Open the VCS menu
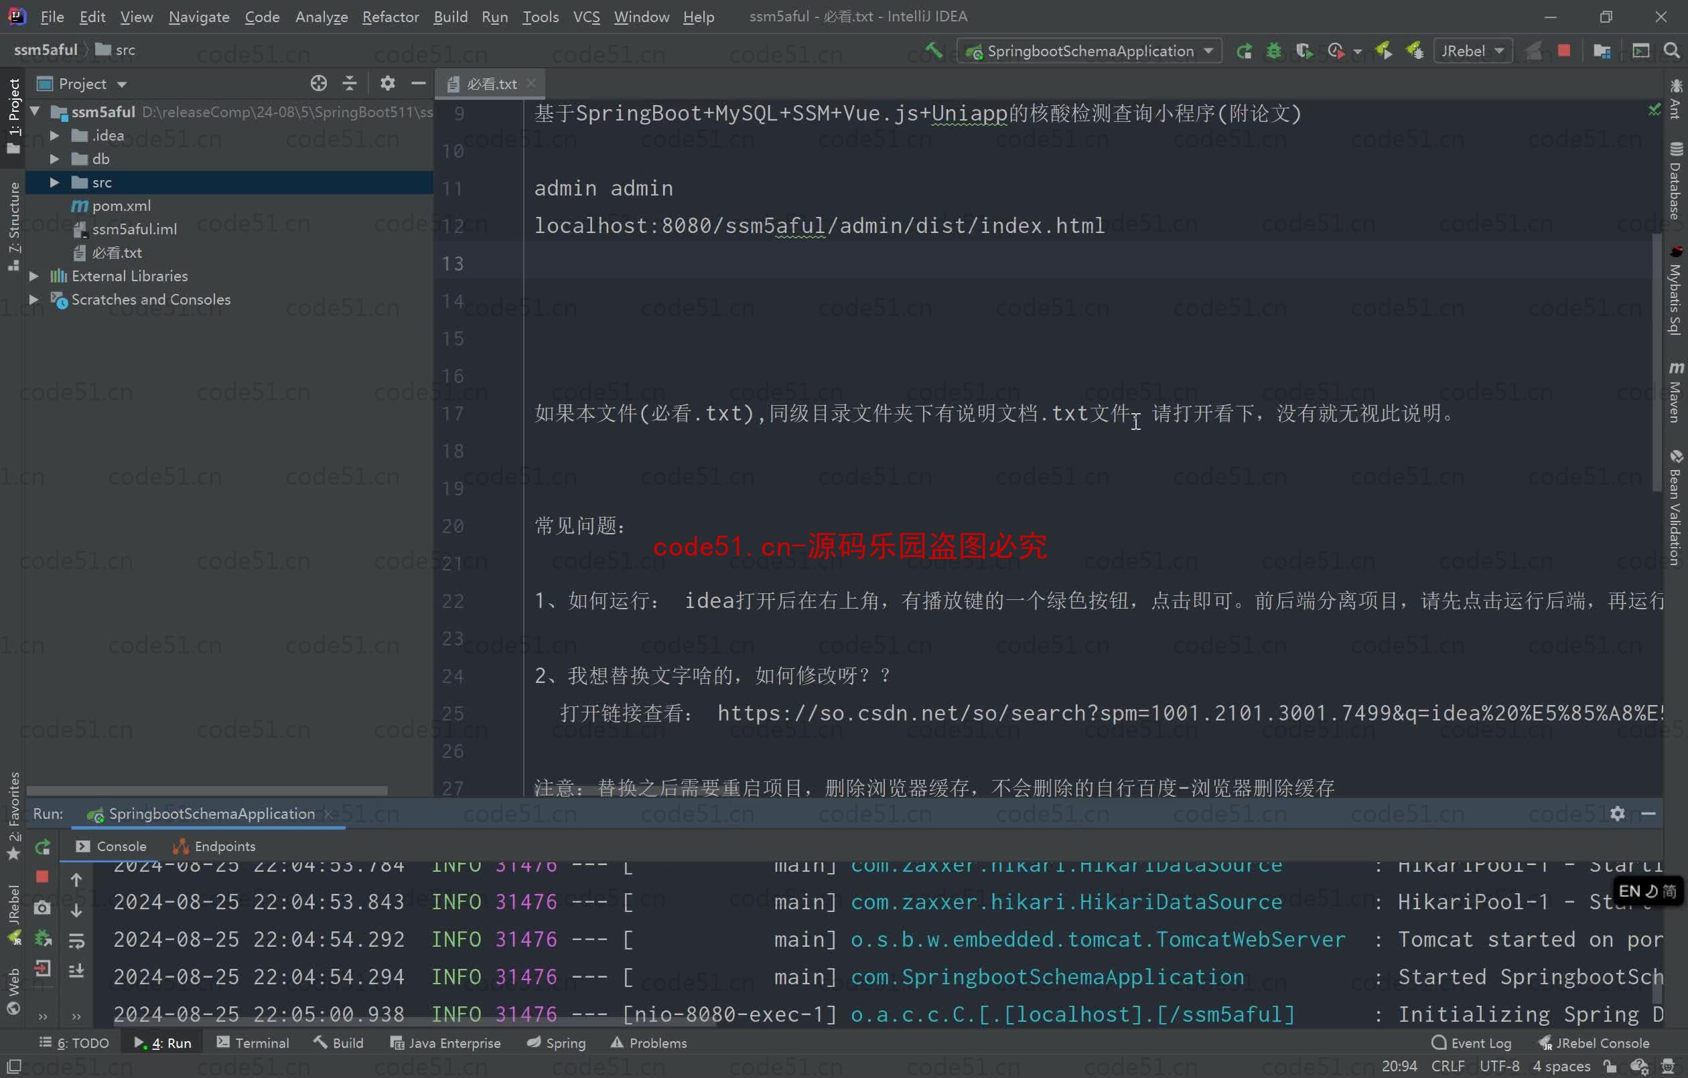This screenshot has width=1688, height=1078. click(586, 16)
